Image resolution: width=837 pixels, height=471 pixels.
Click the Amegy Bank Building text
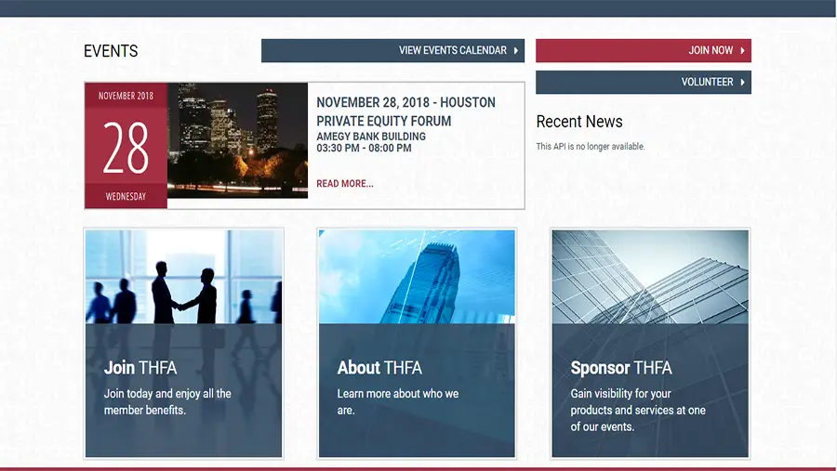point(371,137)
